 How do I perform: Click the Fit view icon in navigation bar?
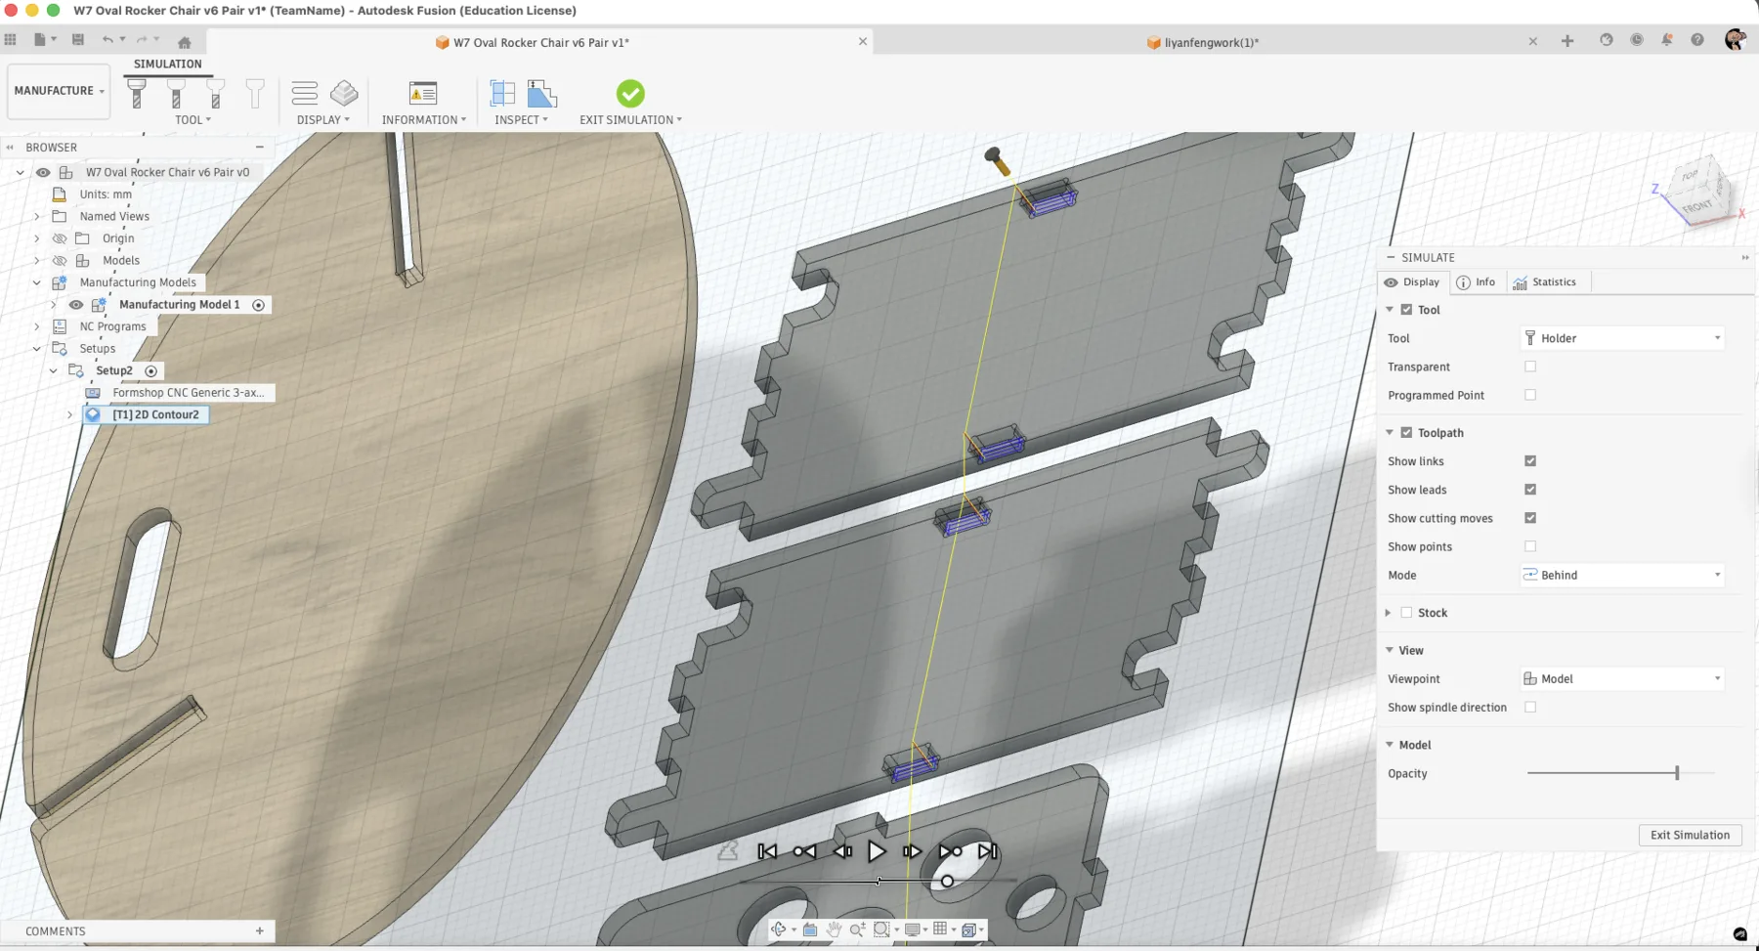pyautogui.click(x=880, y=929)
